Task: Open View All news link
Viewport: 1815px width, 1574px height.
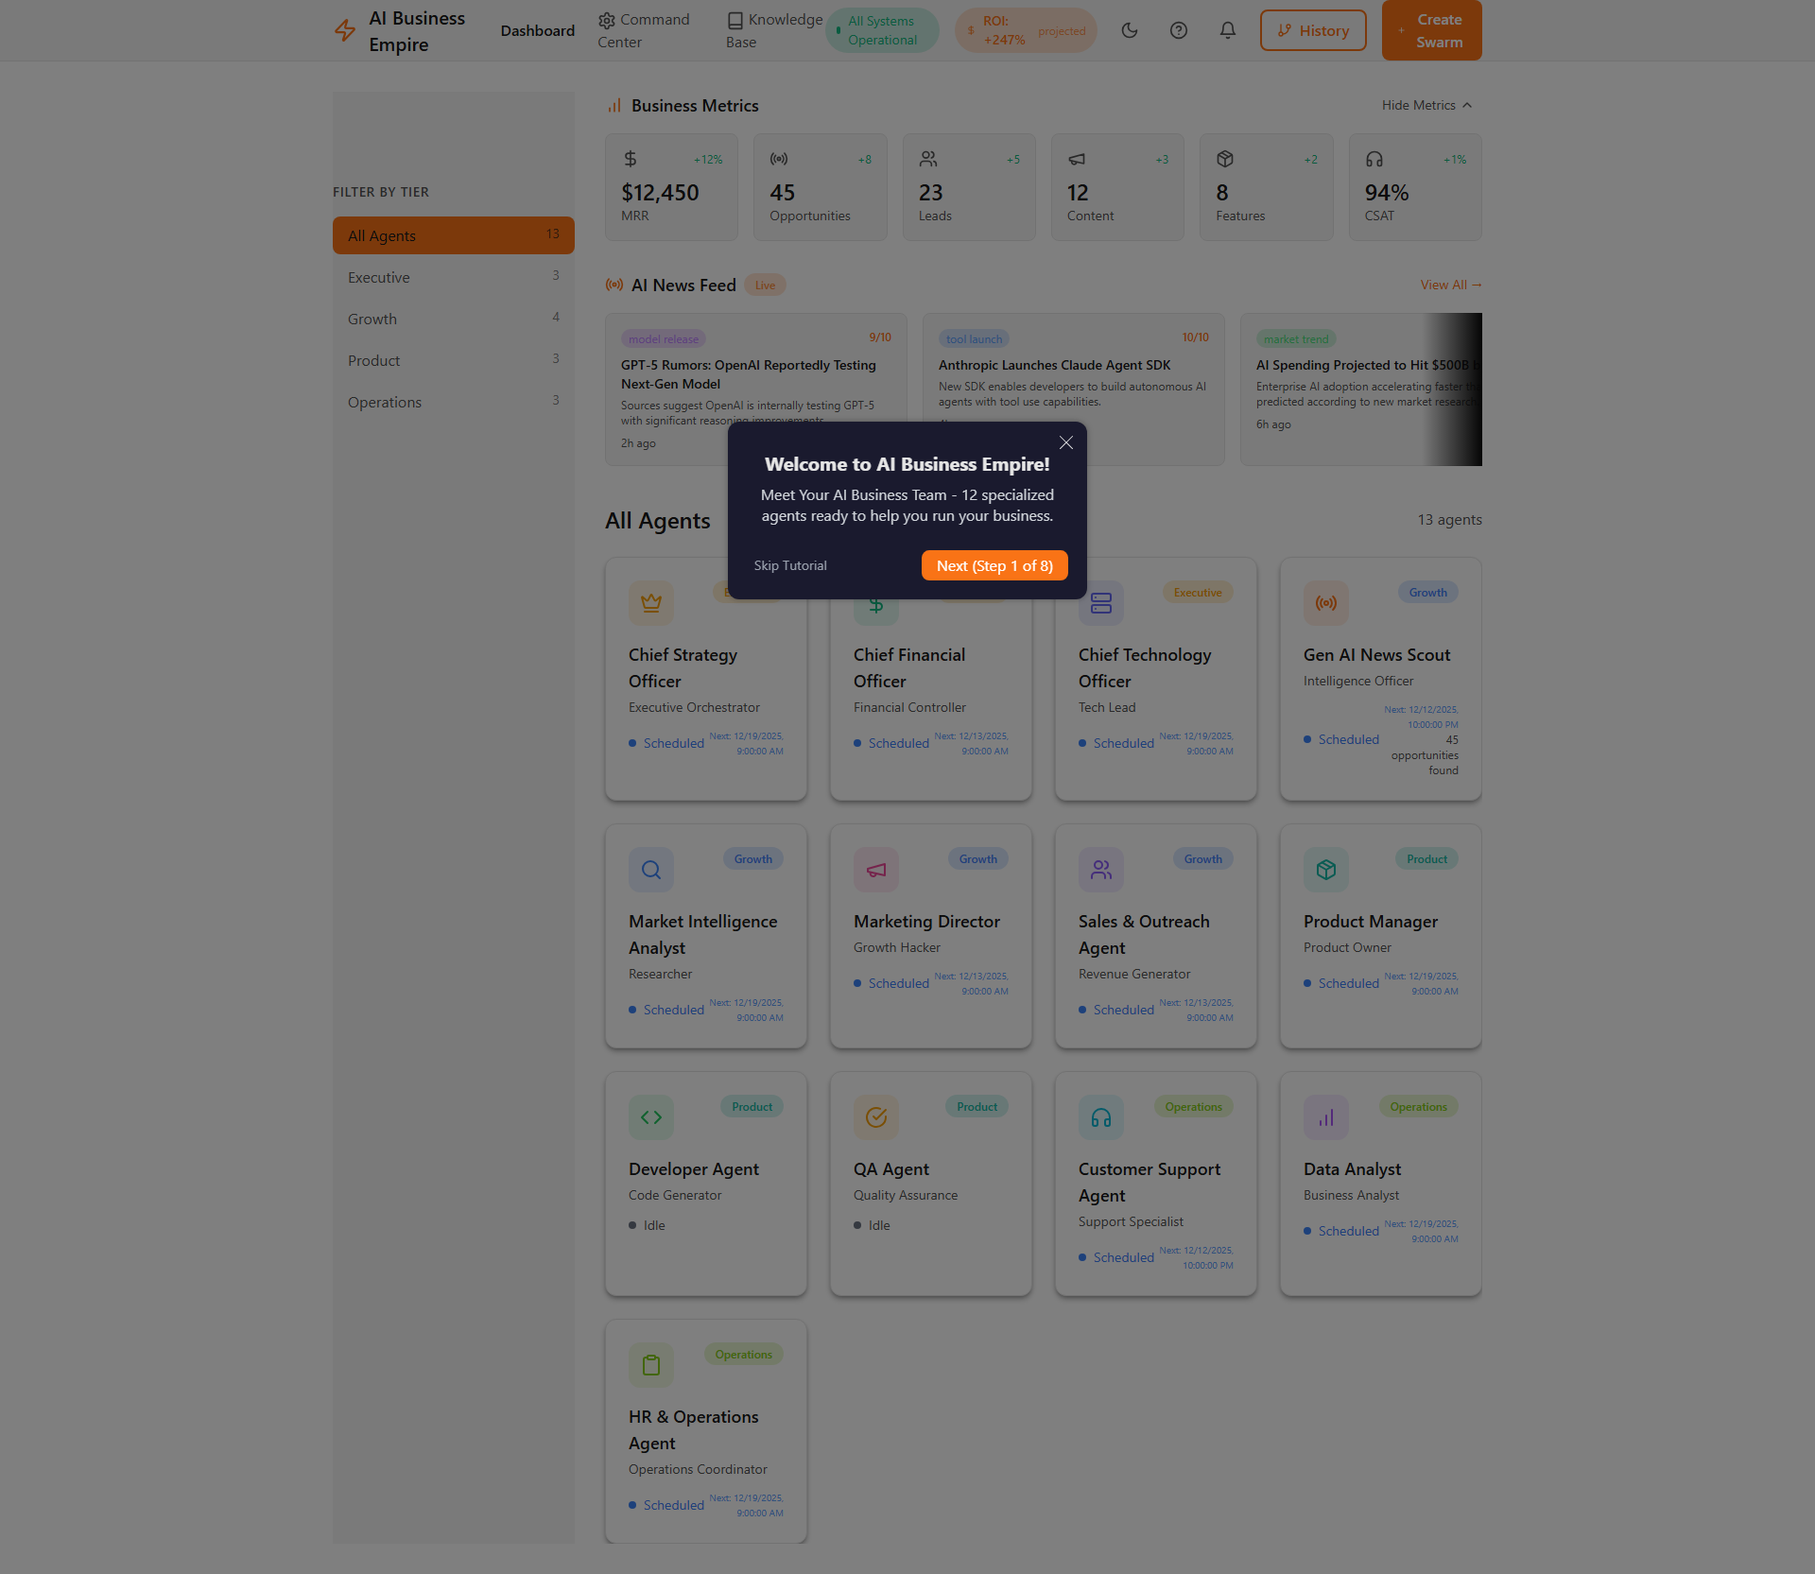Action: [1450, 285]
